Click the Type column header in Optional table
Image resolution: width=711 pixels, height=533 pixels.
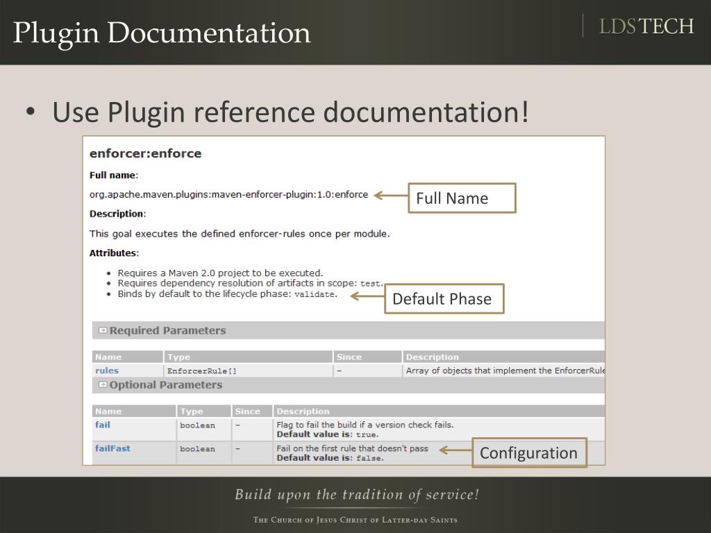[192, 412]
